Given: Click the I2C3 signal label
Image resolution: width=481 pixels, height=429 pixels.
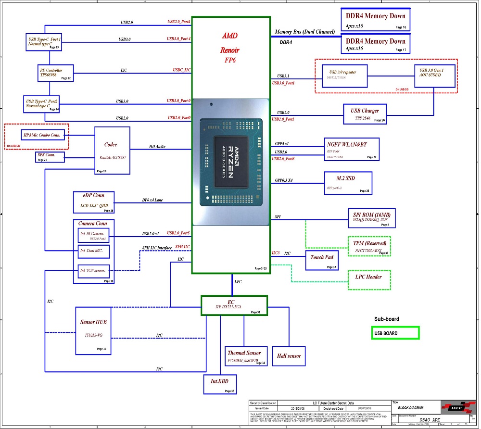Looking at the screenshot, I should [277, 253].
